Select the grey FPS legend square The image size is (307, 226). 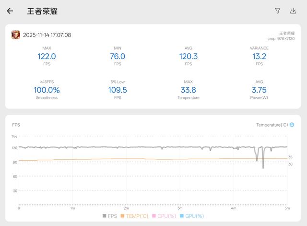coord(105,216)
